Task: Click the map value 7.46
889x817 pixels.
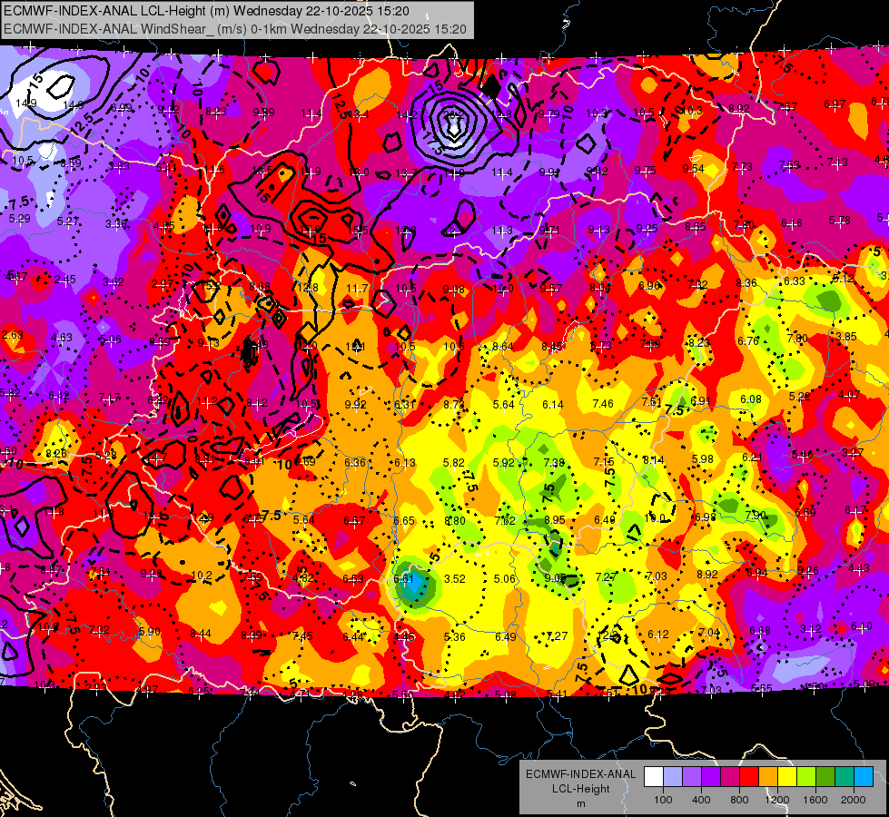Action: click(603, 404)
